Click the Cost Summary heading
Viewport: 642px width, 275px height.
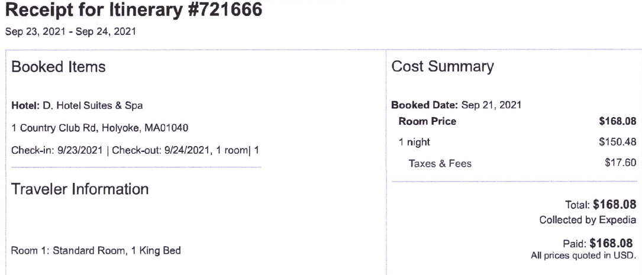click(443, 66)
